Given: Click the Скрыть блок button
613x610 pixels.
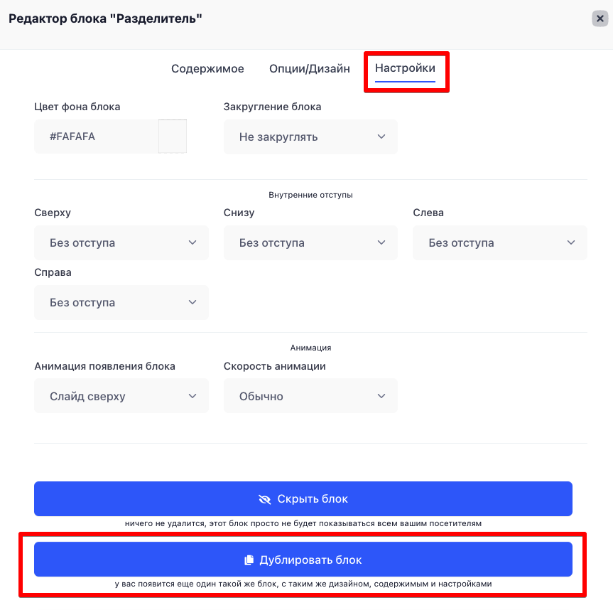Looking at the screenshot, I should (303, 498).
